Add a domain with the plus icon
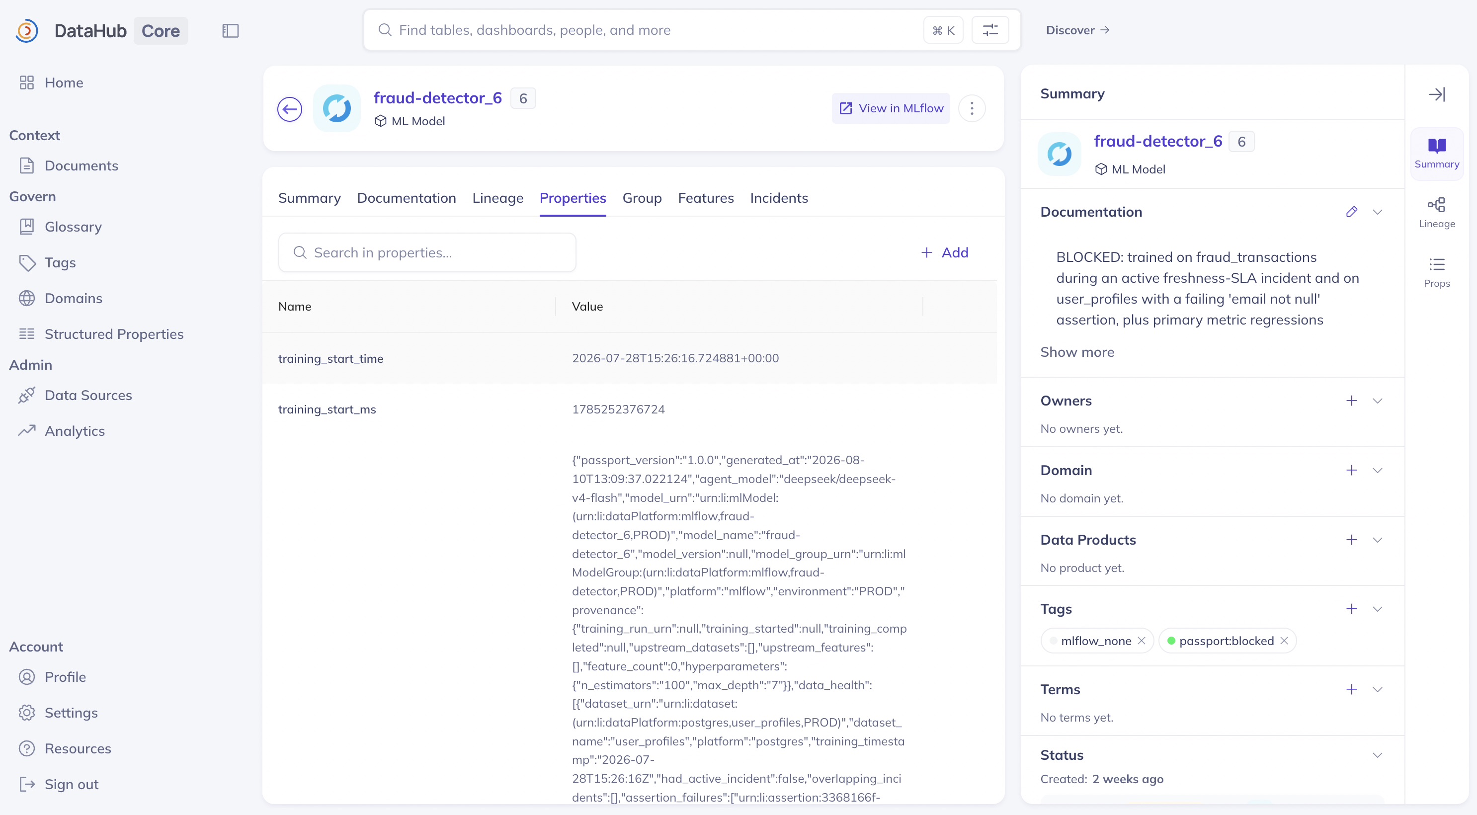Viewport: 1477px width, 815px height. pyautogui.click(x=1351, y=470)
